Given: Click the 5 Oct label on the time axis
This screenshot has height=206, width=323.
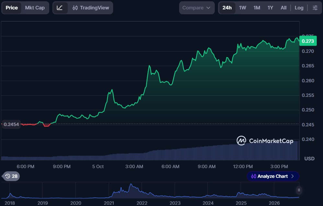Looking at the screenshot, I should (x=98, y=166).
